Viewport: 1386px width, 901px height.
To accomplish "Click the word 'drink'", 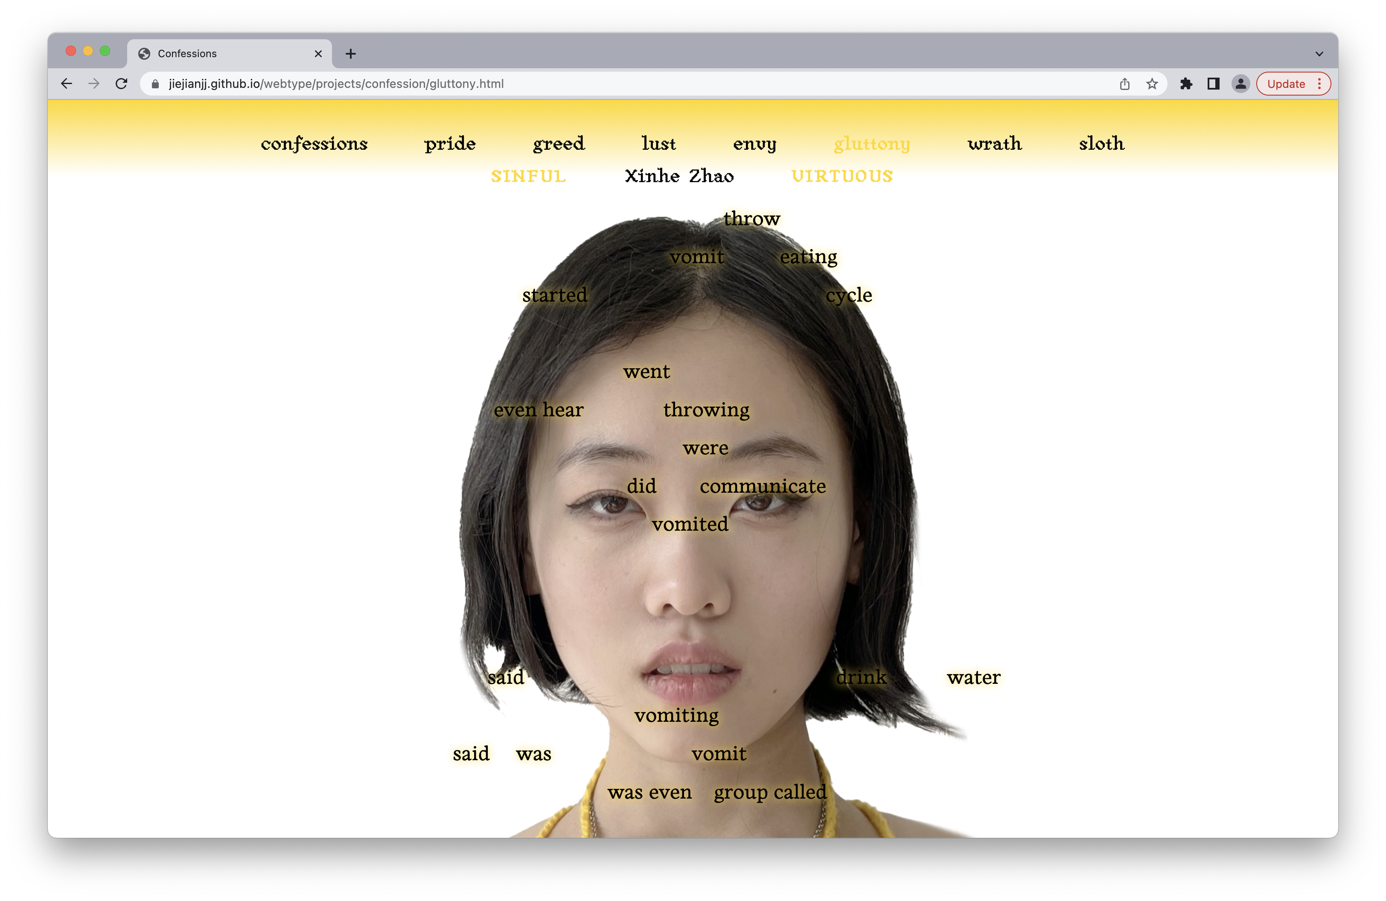I will click(861, 677).
